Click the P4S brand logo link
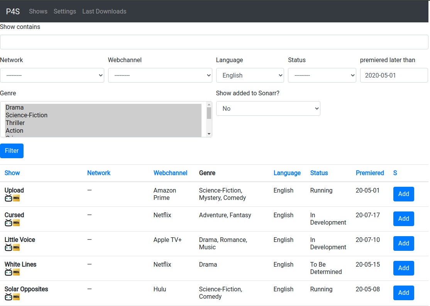 click(x=13, y=11)
